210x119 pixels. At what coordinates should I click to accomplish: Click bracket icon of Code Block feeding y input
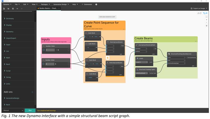tap(87, 44)
